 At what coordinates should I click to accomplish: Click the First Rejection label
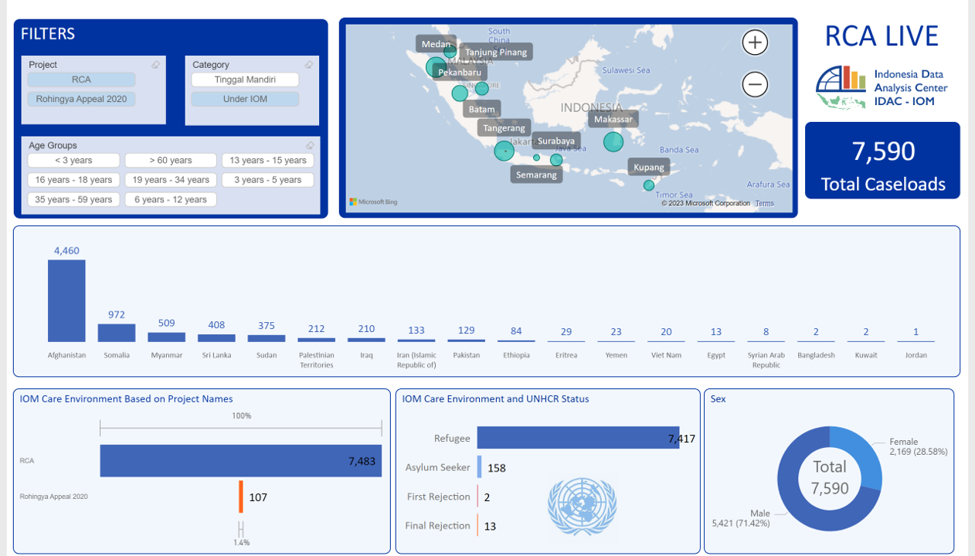click(x=439, y=497)
